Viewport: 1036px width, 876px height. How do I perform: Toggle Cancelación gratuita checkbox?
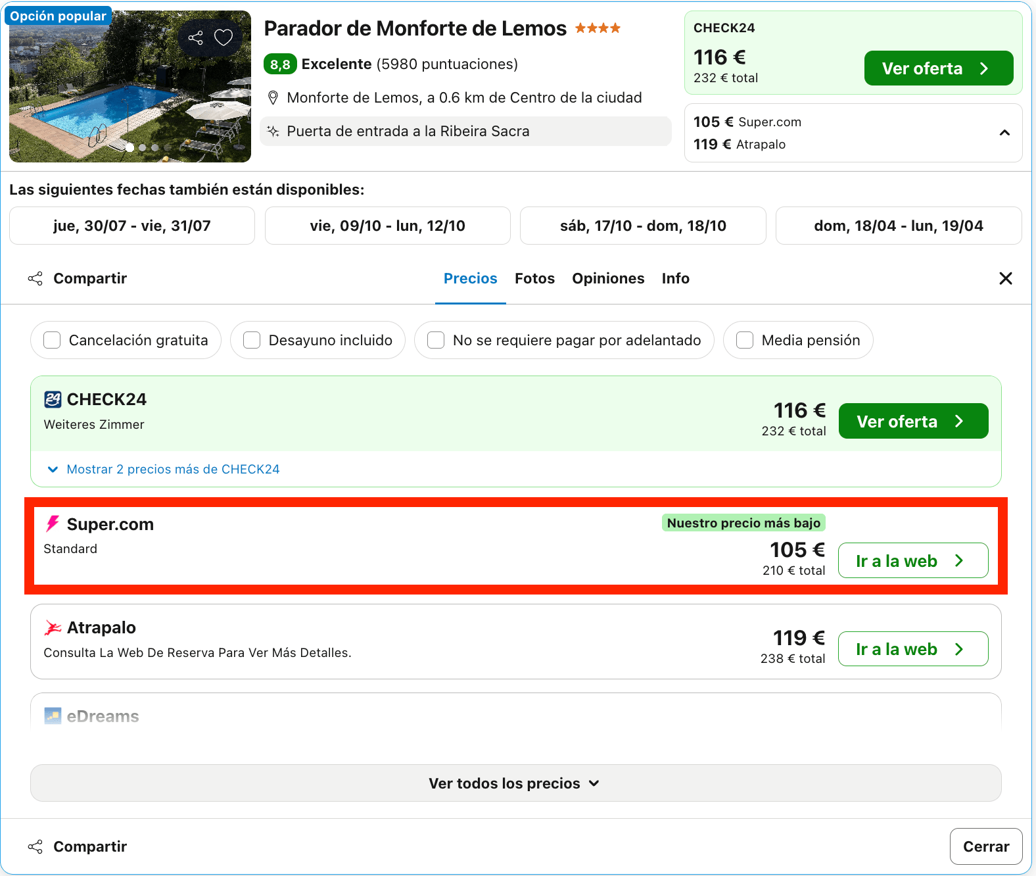point(52,340)
